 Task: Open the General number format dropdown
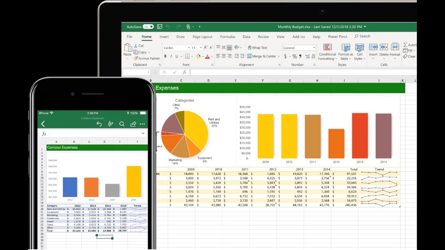[314, 48]
